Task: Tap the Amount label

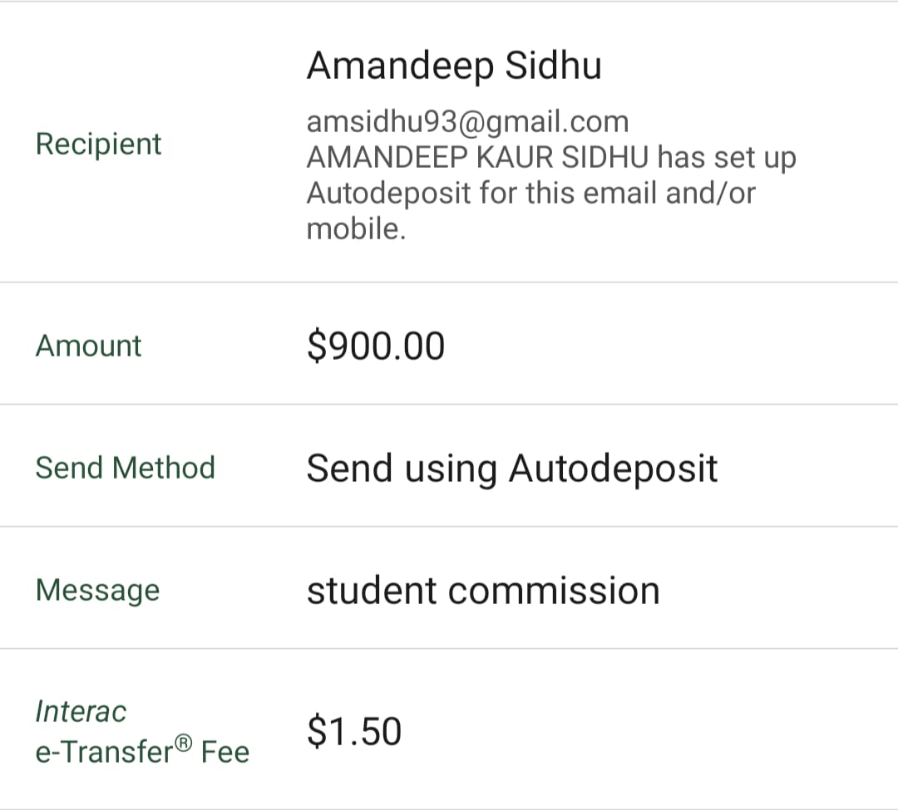Action: click(x=88, y=346)
